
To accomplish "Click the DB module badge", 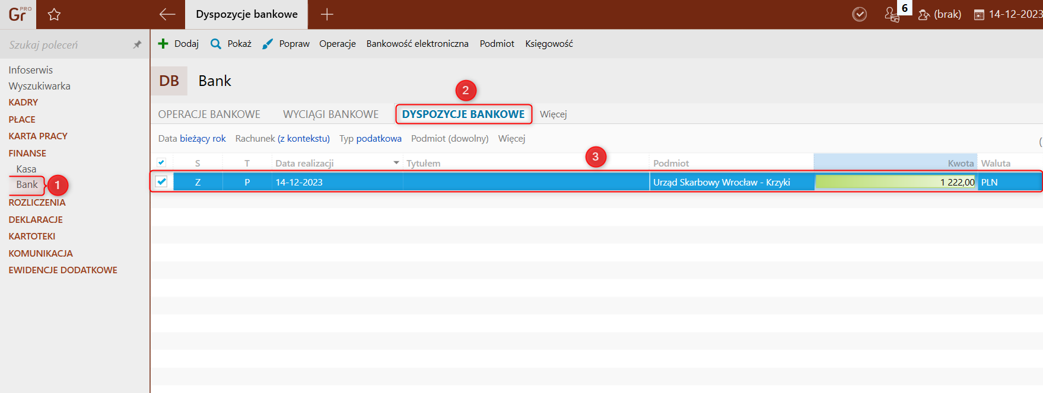I will click(x=169, y=81).
